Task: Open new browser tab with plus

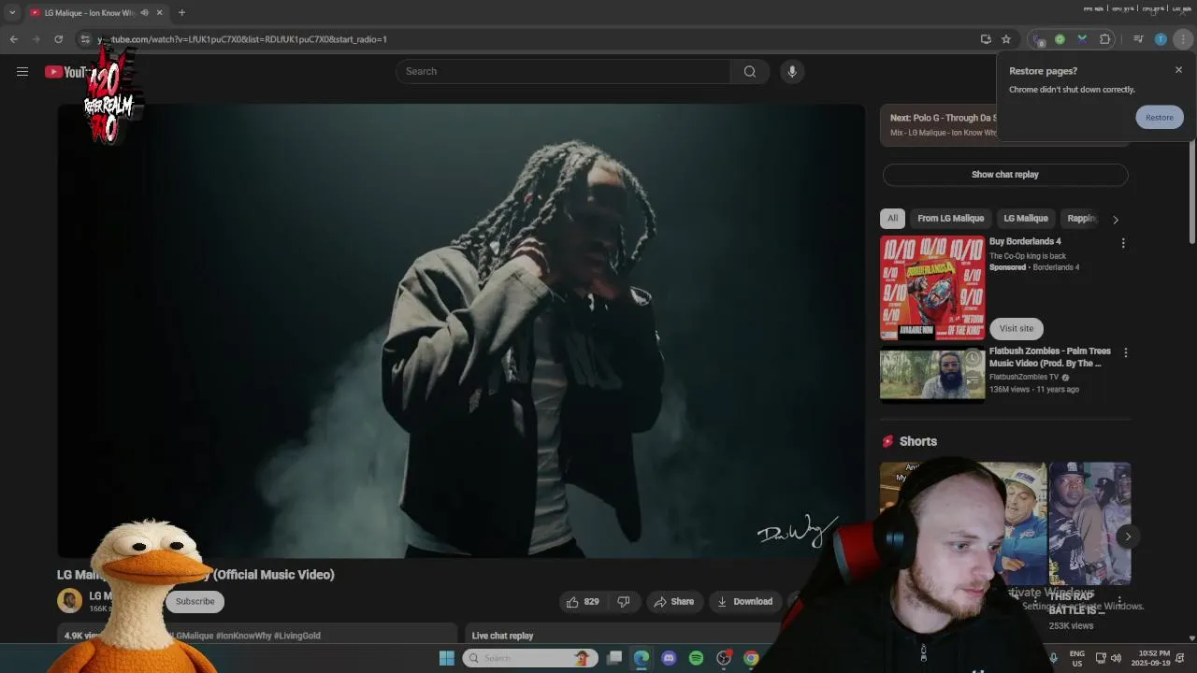Action: 181,12
